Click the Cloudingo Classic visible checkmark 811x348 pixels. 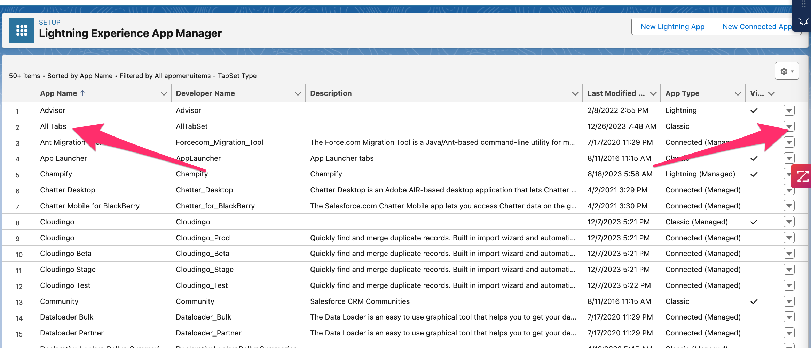click(x=754, y=222)
